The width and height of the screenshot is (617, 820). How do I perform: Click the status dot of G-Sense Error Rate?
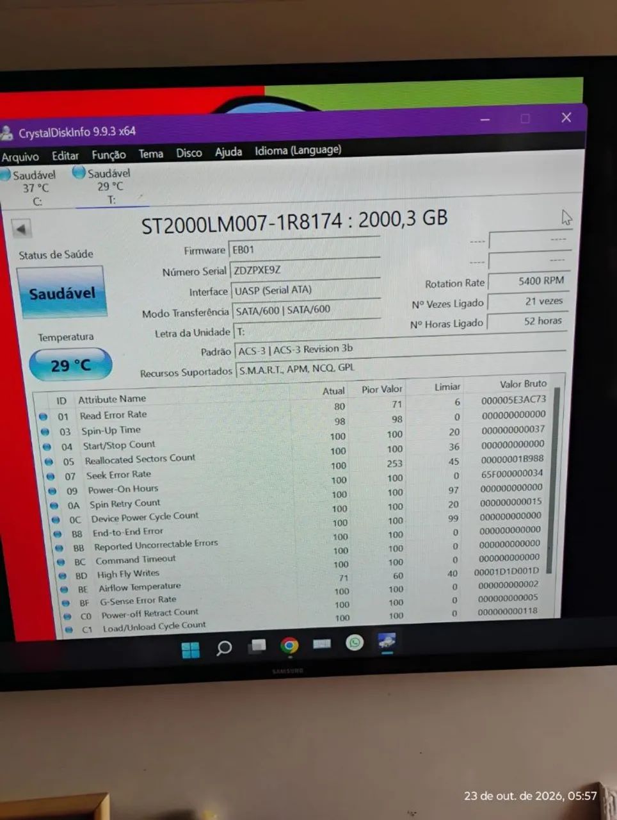point(66,603)
